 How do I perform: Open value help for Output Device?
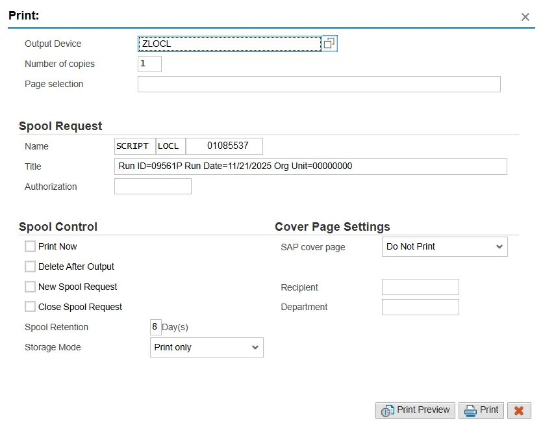pos(330,44)
